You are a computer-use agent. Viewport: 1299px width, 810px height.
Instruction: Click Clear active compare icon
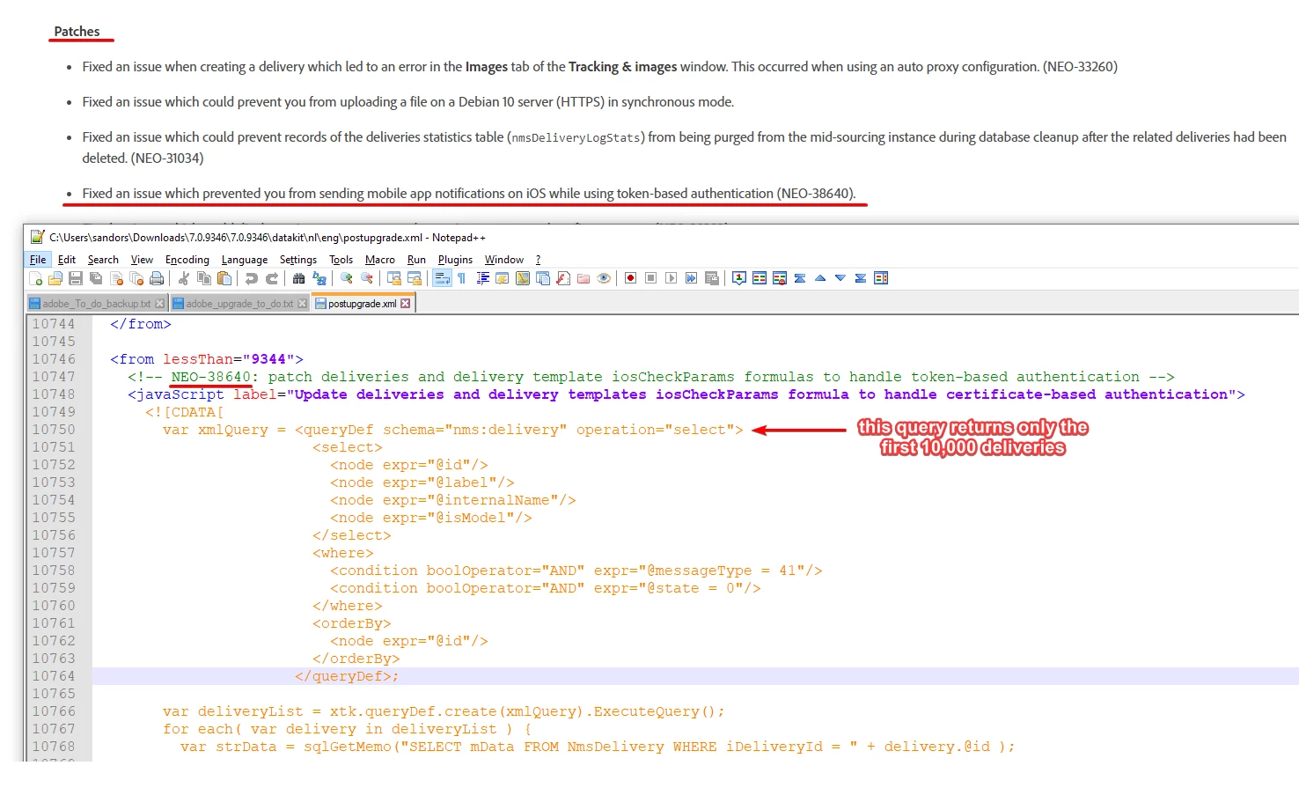tap(780, 278)
